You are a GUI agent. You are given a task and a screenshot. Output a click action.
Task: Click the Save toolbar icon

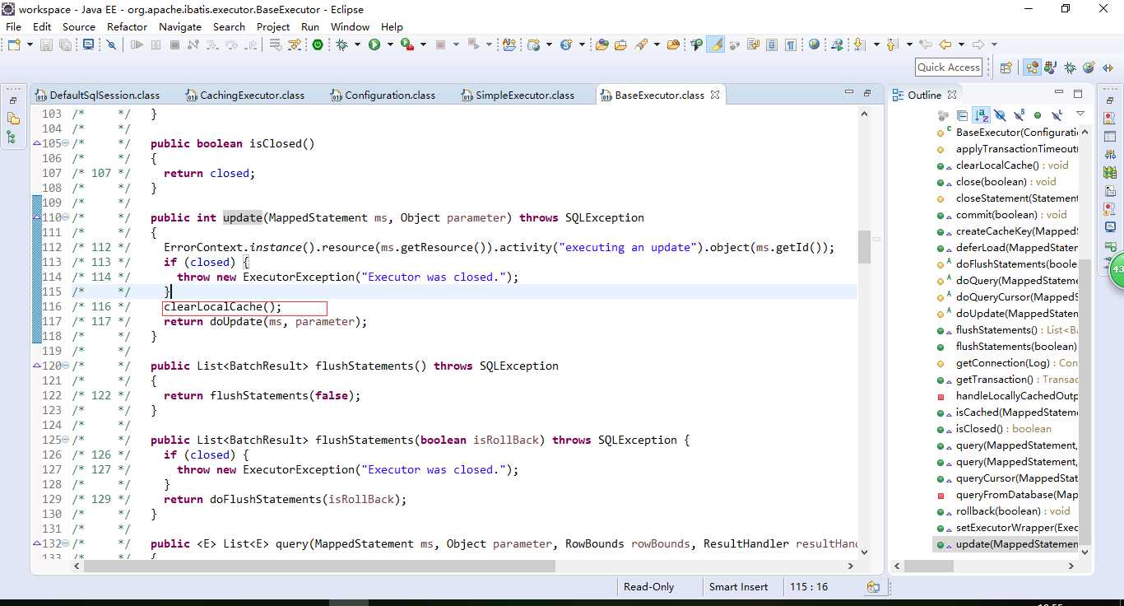46,44
